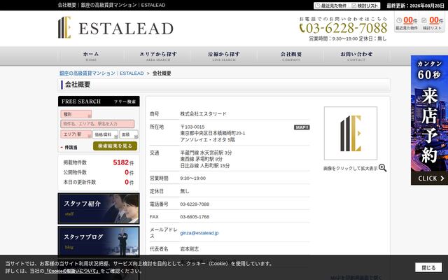Click email link ginza@estalead.jp
Screen dimensions: 448x280
[199, 233]
